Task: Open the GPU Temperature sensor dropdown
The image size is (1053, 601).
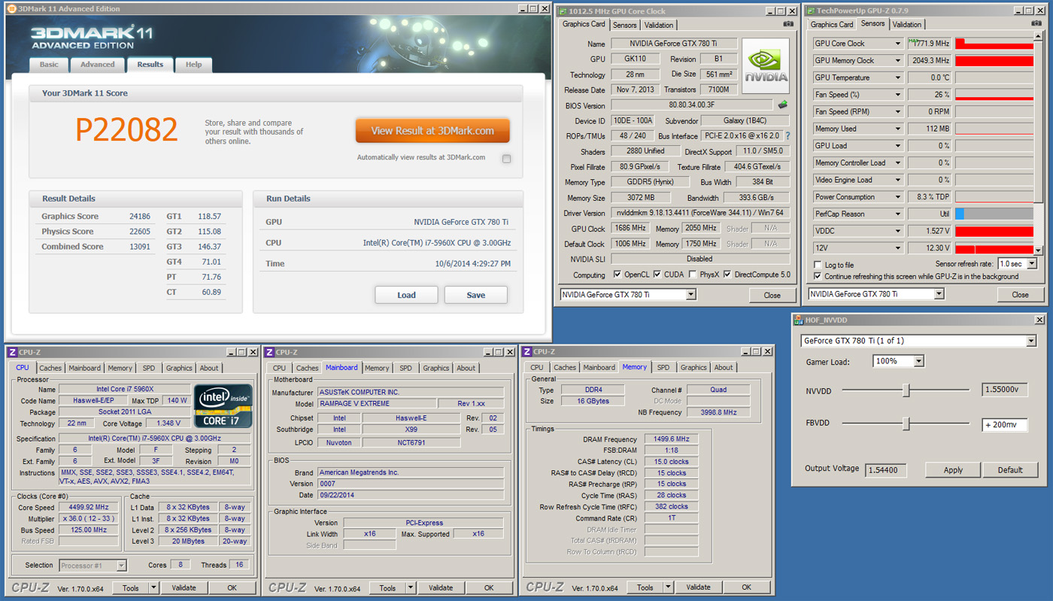Action: coord(897,77)
